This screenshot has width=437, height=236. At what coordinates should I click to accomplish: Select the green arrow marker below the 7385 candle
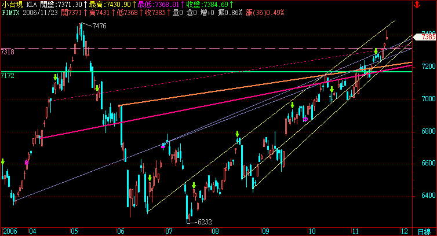376,52
